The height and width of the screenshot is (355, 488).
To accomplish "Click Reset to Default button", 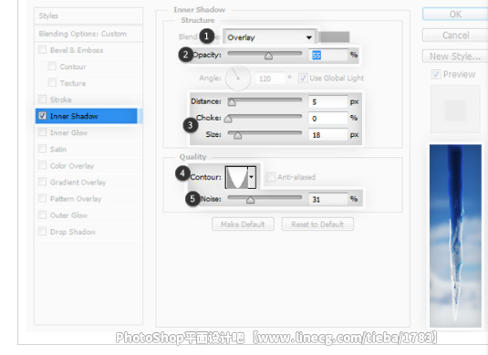I will coord(317,224).
